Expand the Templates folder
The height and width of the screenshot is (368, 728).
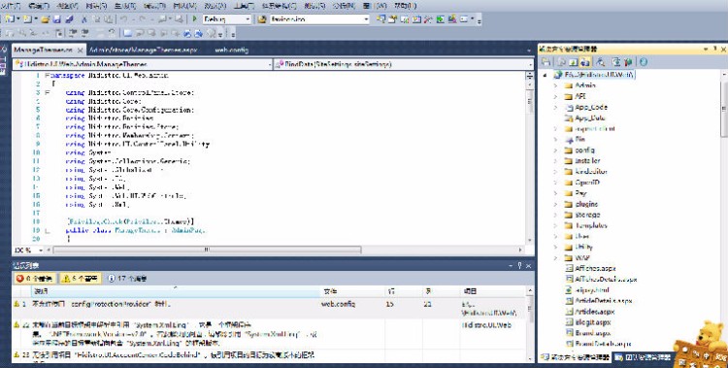pos(555,225)
